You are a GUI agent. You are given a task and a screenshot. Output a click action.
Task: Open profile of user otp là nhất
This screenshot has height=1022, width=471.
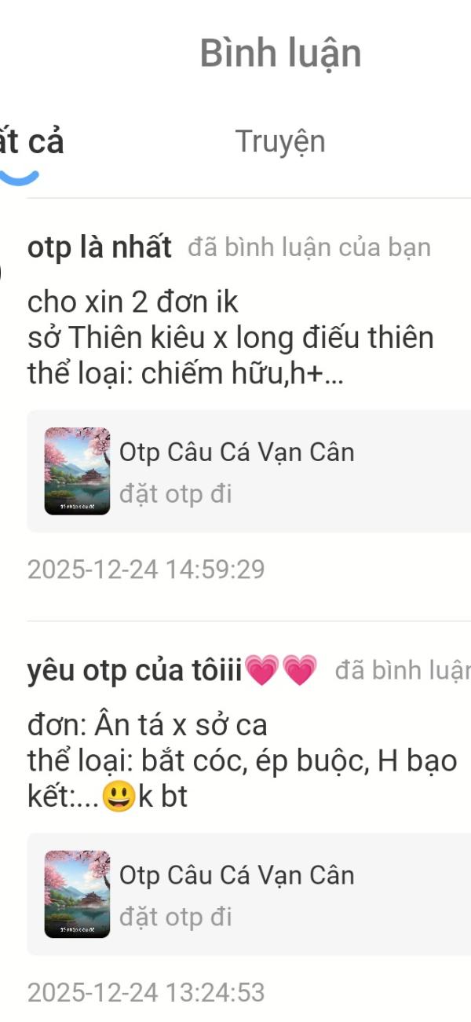(x=100, y=247)
